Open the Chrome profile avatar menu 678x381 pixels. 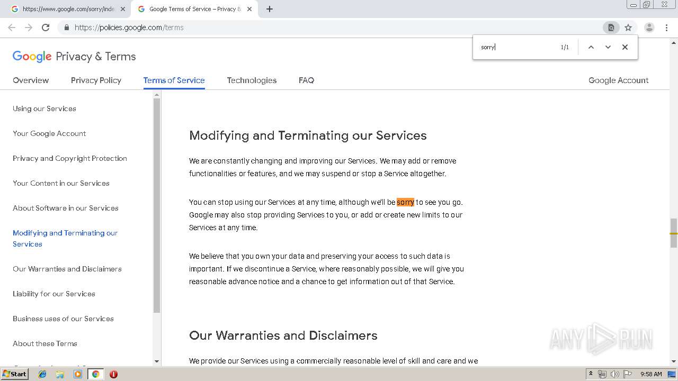649,28
